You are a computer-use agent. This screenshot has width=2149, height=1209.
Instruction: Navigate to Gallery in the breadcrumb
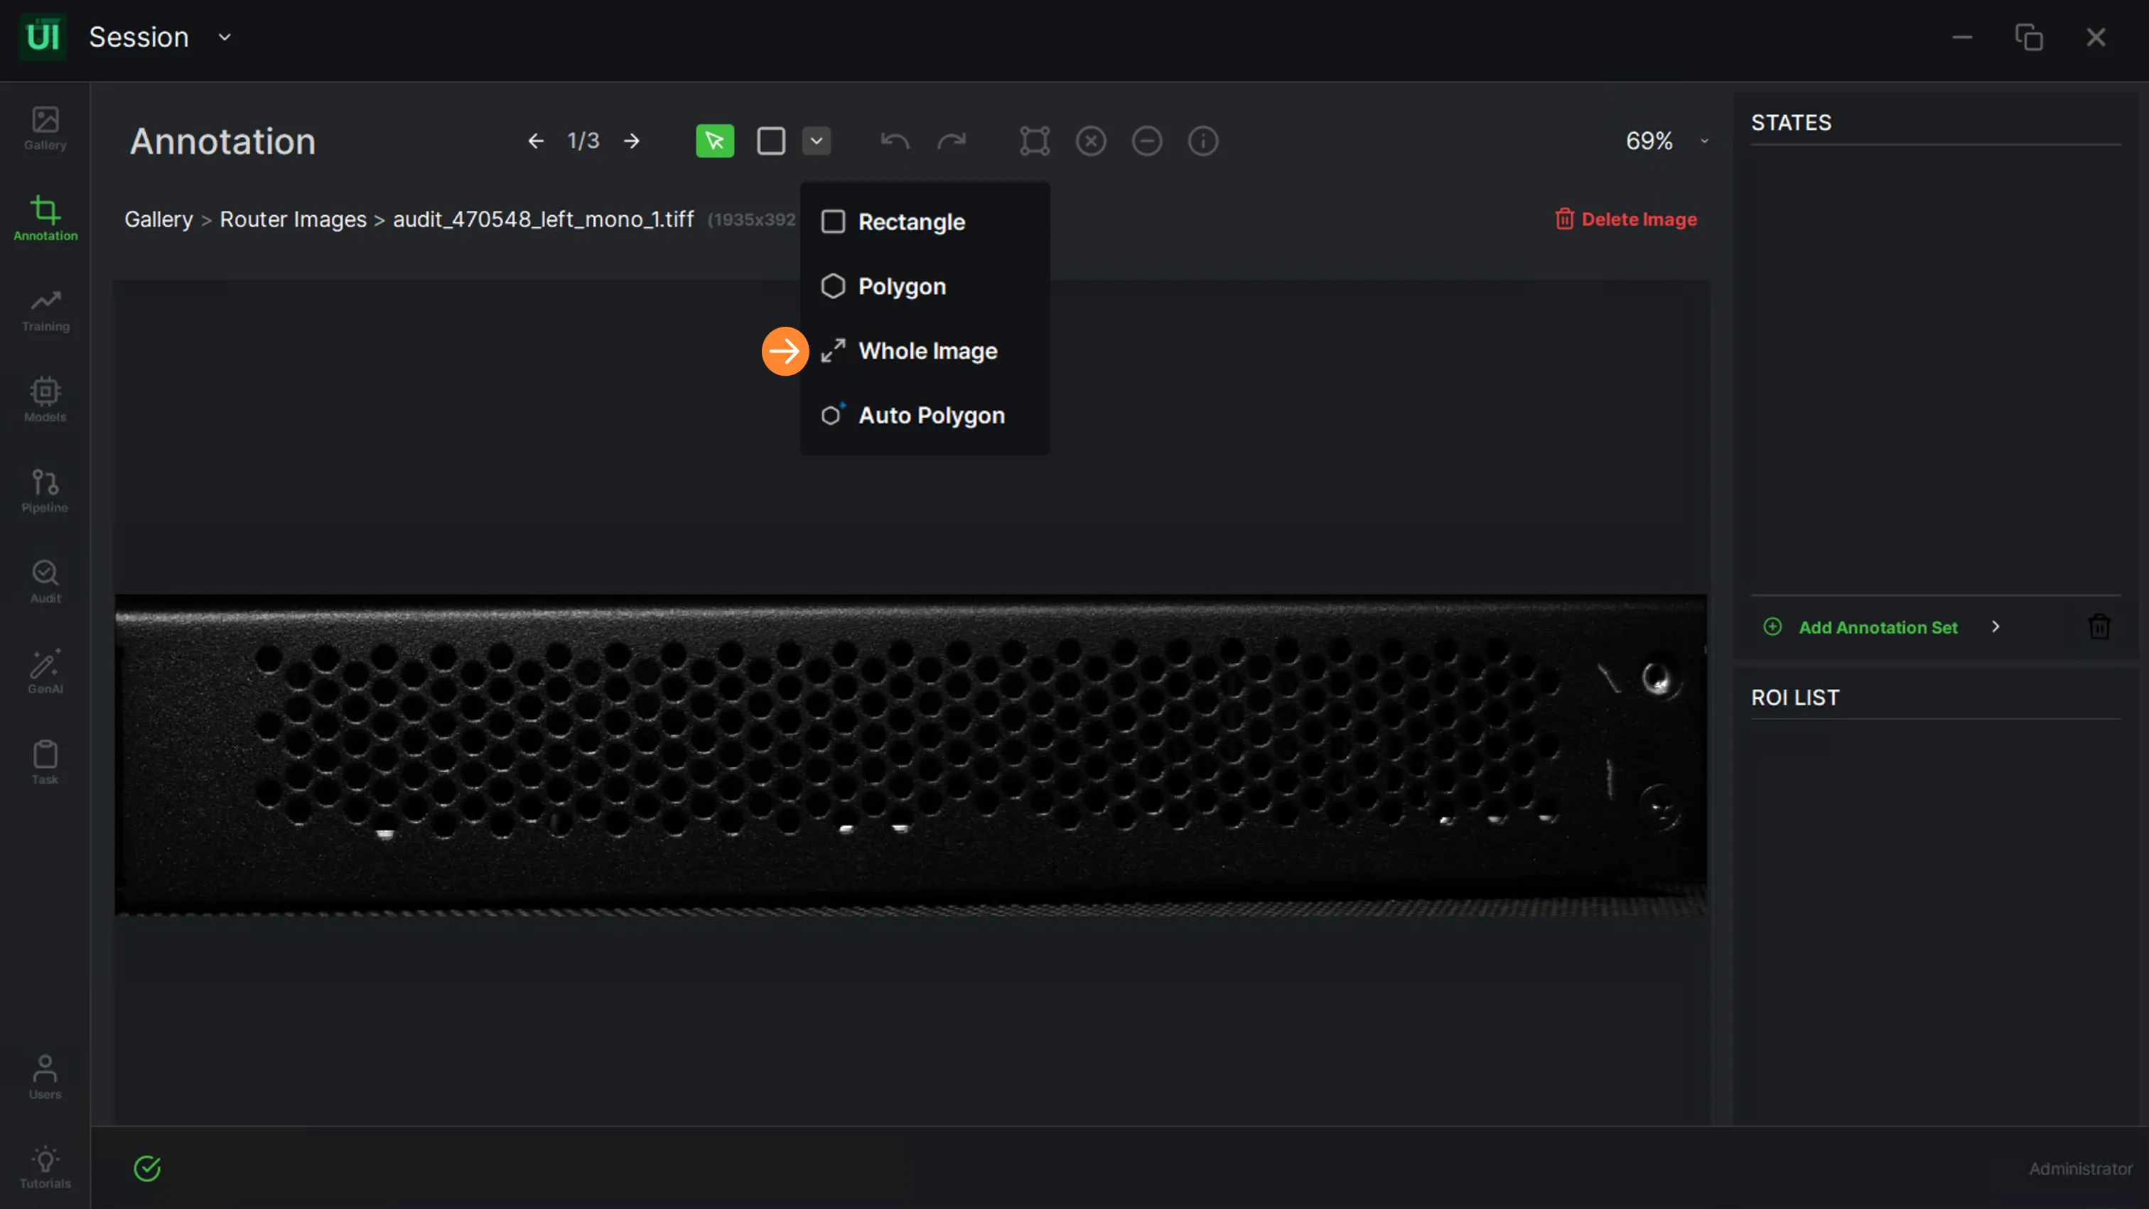click(x=158, y=219)
